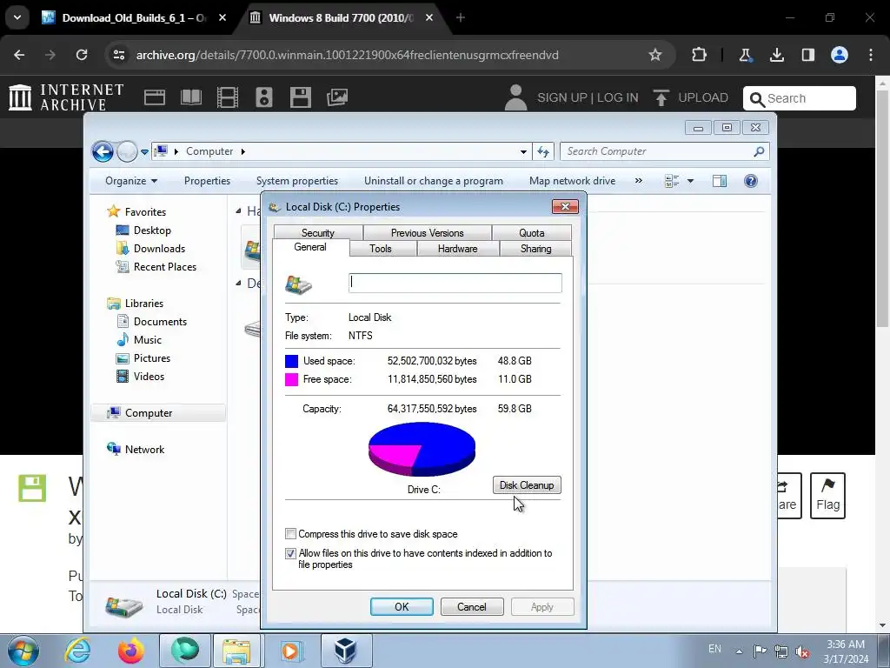Confirm properties with the OK button

point(402,606)
